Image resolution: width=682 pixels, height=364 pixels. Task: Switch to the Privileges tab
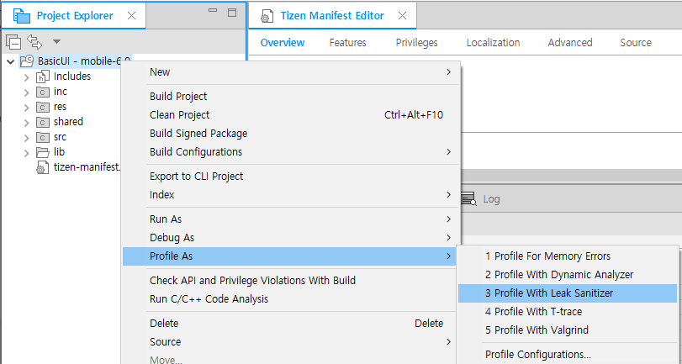(x=416, y=42)
